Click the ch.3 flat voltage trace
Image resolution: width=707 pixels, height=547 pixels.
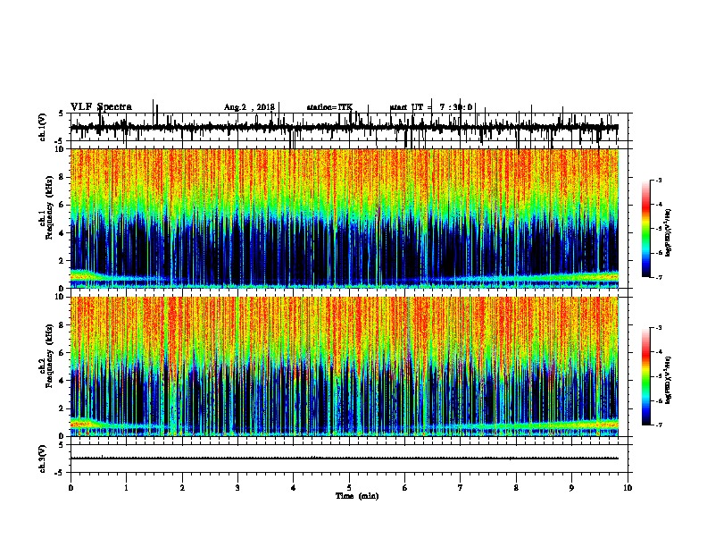point(345,459)
